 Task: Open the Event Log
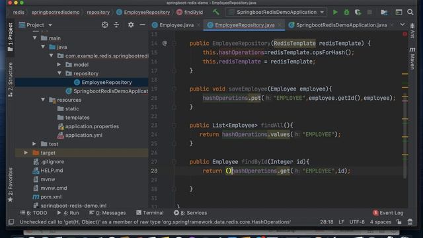(x=388, y=213)
